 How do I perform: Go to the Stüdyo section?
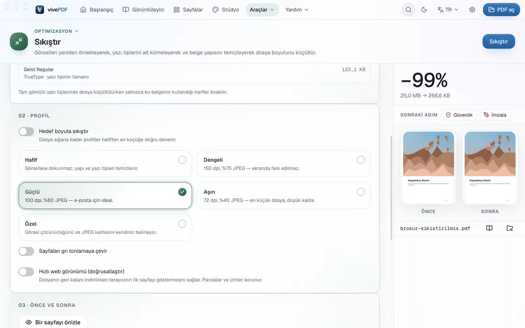226,10
